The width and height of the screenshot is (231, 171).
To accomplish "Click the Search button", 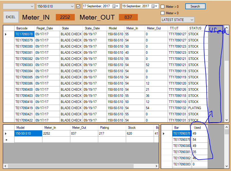I will coord(195,6).
